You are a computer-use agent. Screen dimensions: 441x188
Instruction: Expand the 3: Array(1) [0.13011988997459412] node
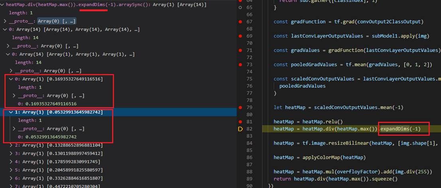coord(11,154)
